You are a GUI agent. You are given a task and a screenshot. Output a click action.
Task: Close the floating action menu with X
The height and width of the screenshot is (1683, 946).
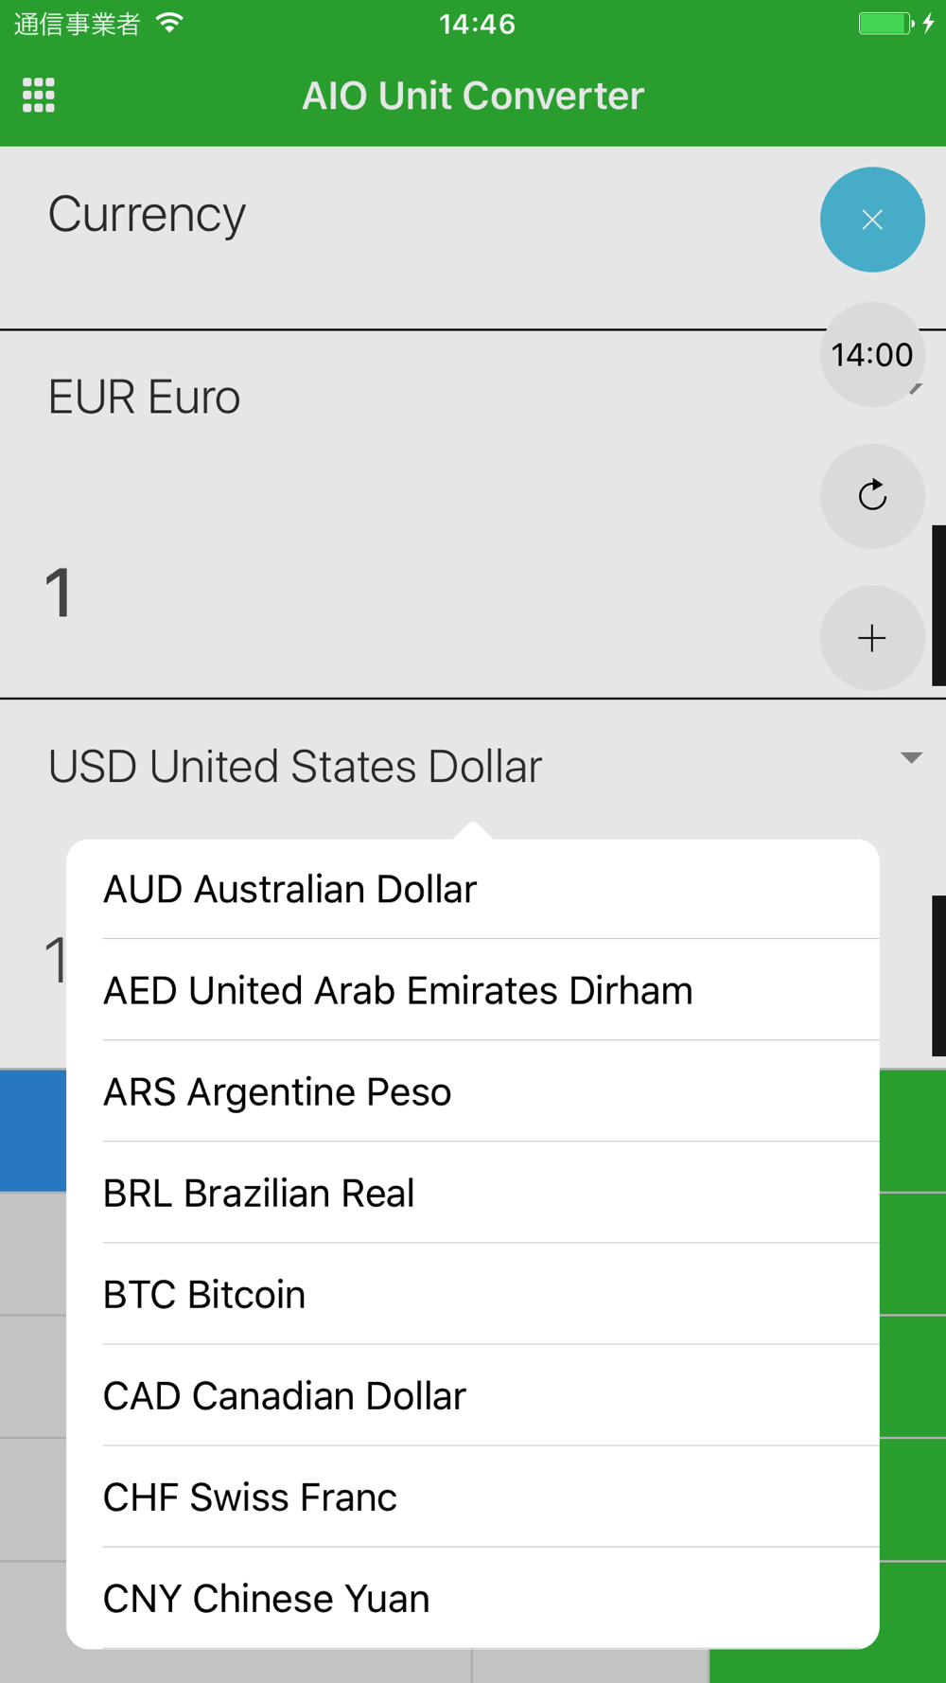click(872, 220)
